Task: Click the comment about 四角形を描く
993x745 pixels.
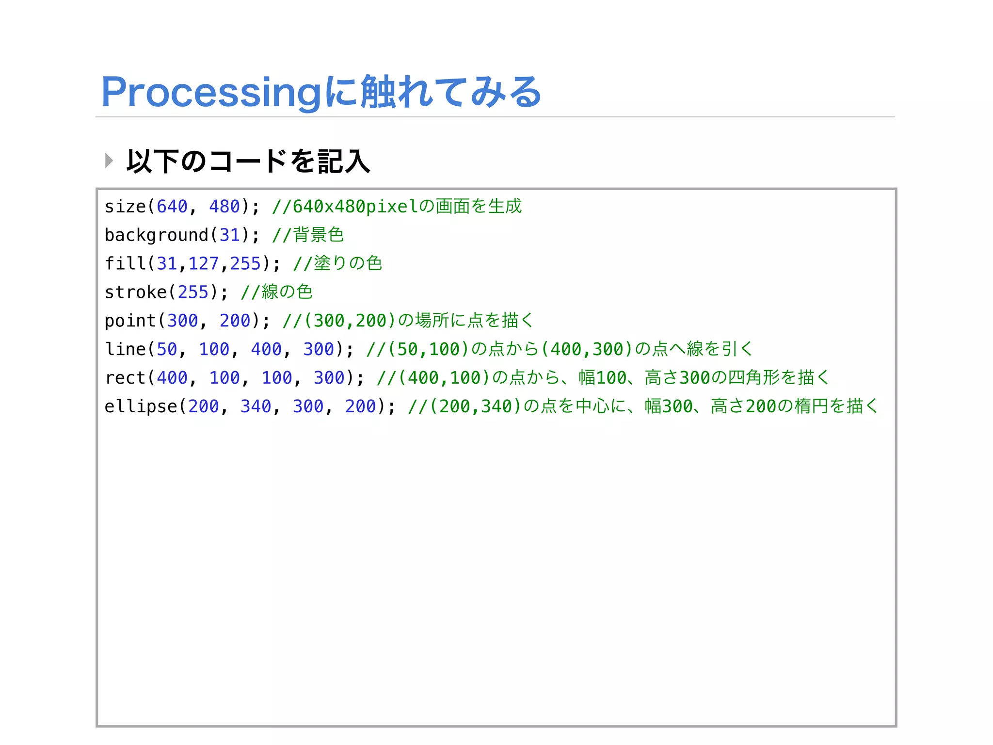Action: click(x=603, y=378)
